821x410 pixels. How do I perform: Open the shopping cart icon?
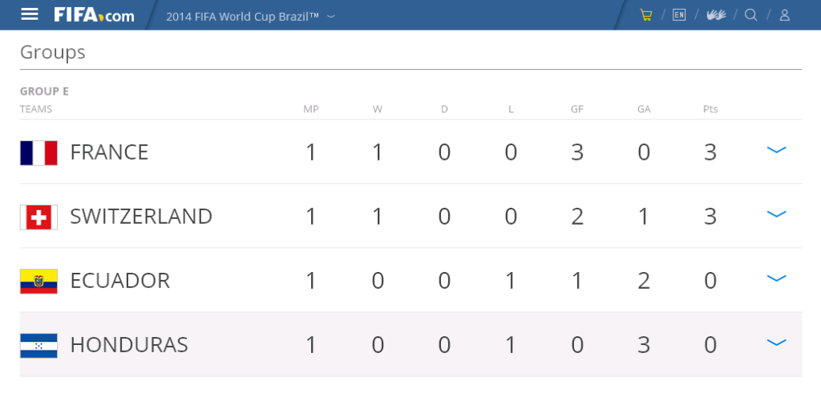click(646, 14)
